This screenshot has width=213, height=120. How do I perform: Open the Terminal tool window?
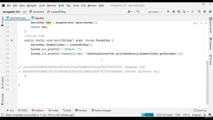coord(81,110)
